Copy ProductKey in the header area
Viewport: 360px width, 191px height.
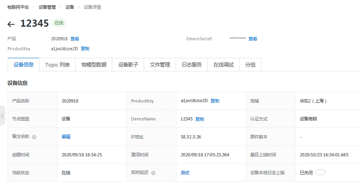tap(85, 49)
